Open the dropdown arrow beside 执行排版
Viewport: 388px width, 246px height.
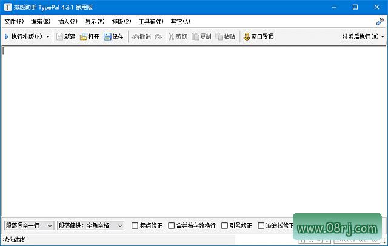(48, 36)
